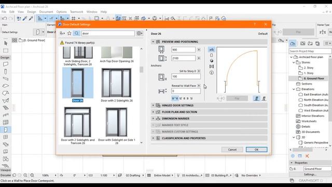Image resolution: width=332 pixels, height=187 pixels.
Task: Select 0. Ground Floor in the Navigator
Action: pos(314,78)
